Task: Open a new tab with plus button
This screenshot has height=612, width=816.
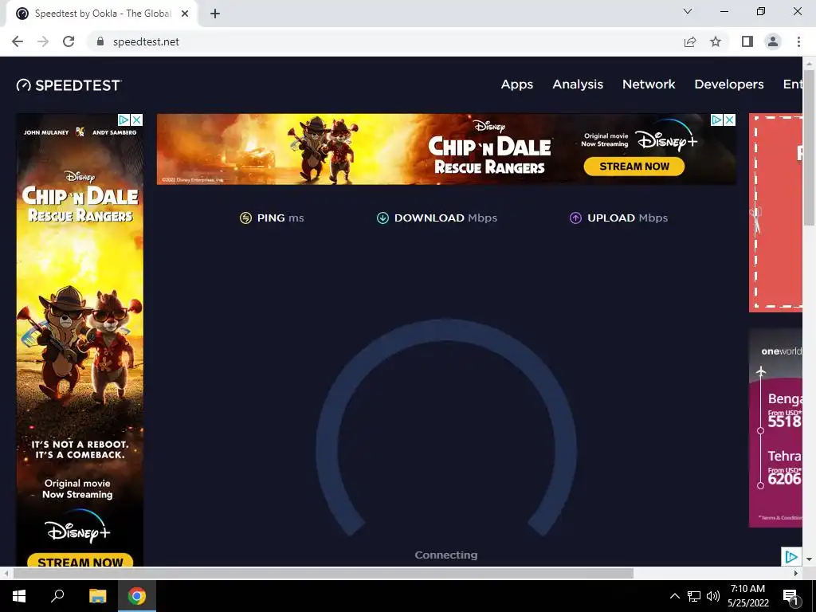Action: pyautogui.click(x=215, y=14)
